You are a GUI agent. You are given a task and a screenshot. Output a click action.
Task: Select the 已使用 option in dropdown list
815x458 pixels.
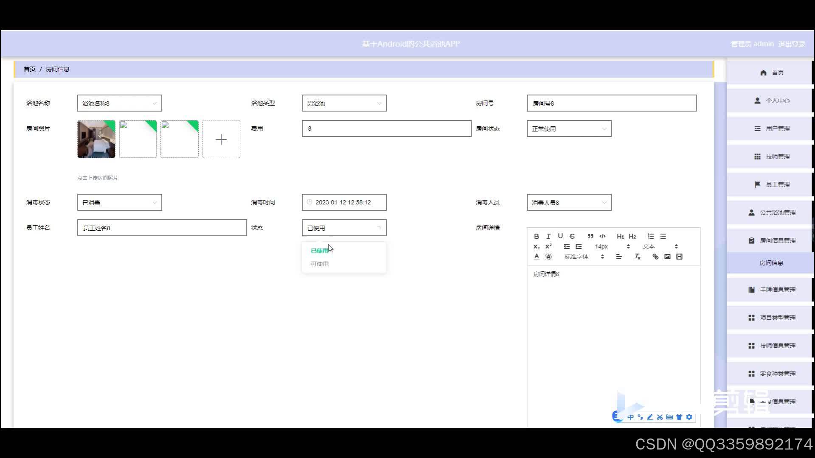(x=344, y=251)
